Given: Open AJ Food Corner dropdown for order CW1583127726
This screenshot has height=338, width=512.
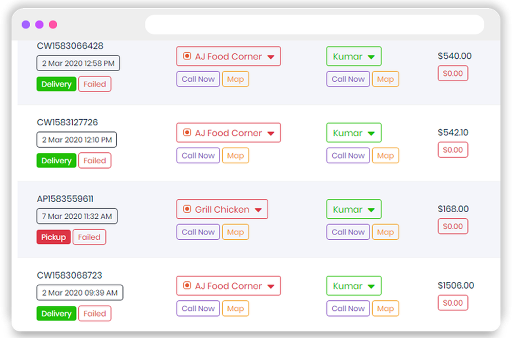Looking at the screenshot, I should 228,133.
